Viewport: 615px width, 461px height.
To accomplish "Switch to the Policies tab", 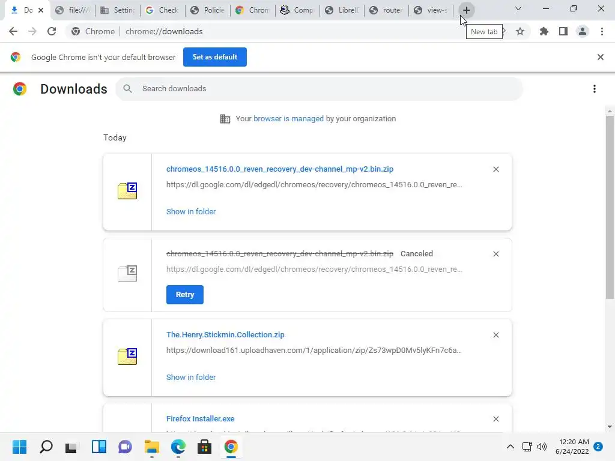I will (207, 10).
